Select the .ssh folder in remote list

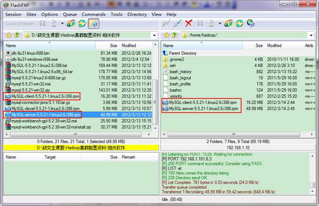click(238, 65)
